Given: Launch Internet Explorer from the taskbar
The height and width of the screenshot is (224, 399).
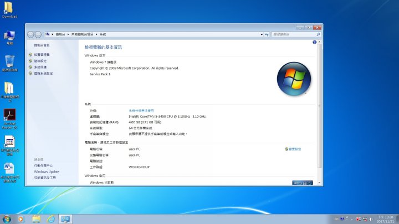Looking at the screenshot, I should tap(50, 219).
